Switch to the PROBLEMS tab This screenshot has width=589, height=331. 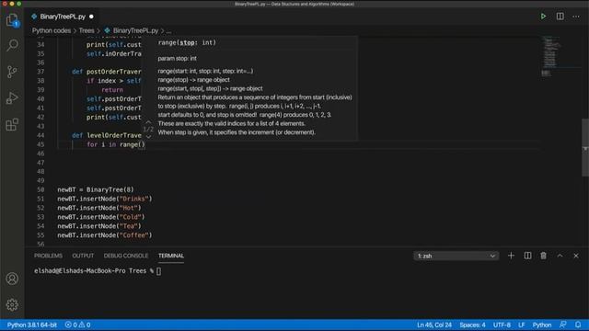tap(48, 256)
